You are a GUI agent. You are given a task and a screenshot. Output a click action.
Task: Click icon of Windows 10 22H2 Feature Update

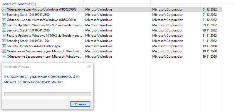pyautogui.click(x=4, y=25)
